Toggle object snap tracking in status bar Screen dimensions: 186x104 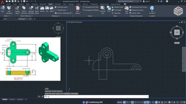point(145,102)
